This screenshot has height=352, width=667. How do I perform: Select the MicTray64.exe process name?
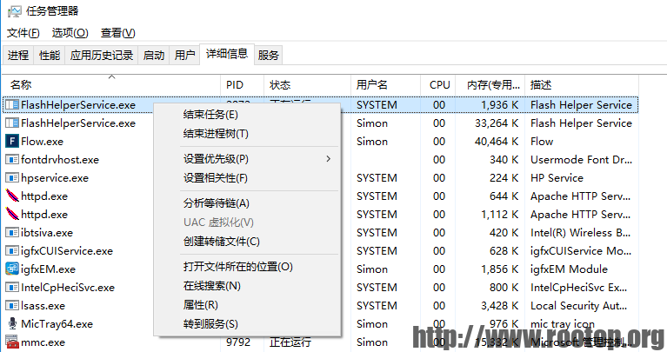click(57, 324)
